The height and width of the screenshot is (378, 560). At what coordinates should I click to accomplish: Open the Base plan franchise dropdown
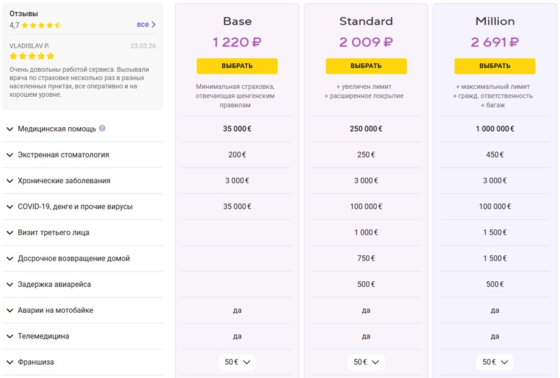(237, 362)
